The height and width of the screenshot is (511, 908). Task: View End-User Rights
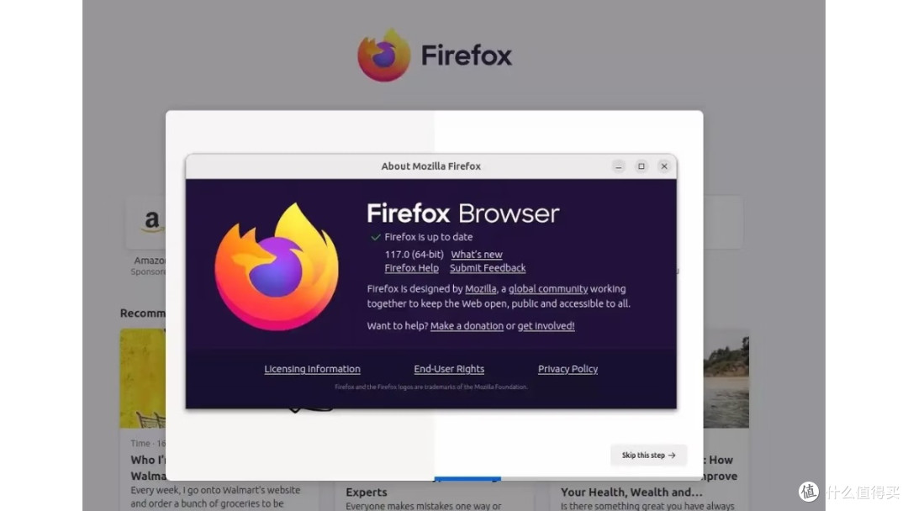click(449, 369)
